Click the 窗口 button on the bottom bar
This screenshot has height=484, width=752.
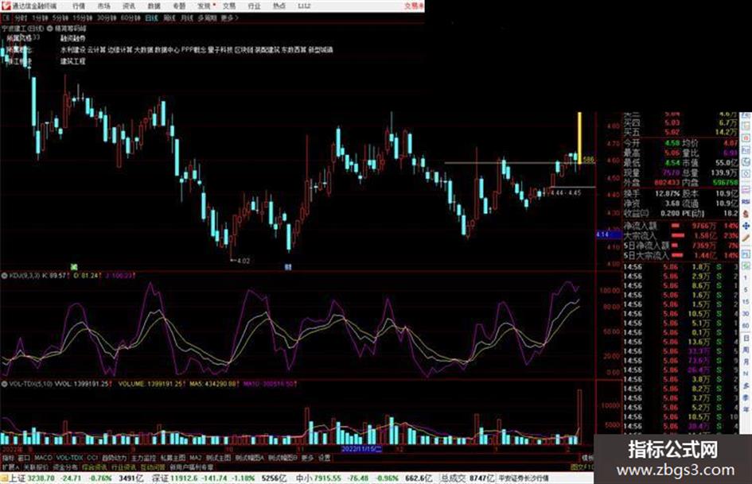pyautogui.click(x=24, y=458)
